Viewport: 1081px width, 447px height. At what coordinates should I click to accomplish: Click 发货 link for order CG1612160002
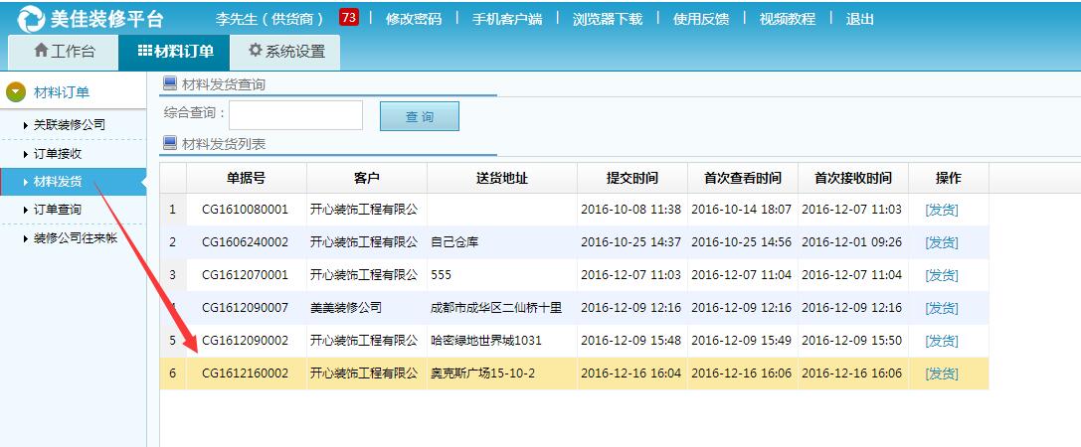pyautogui.click(x=941, y=373)
